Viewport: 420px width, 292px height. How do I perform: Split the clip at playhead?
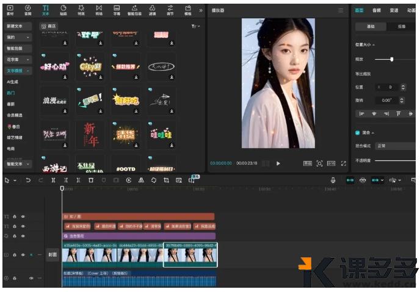click(53, 180)
